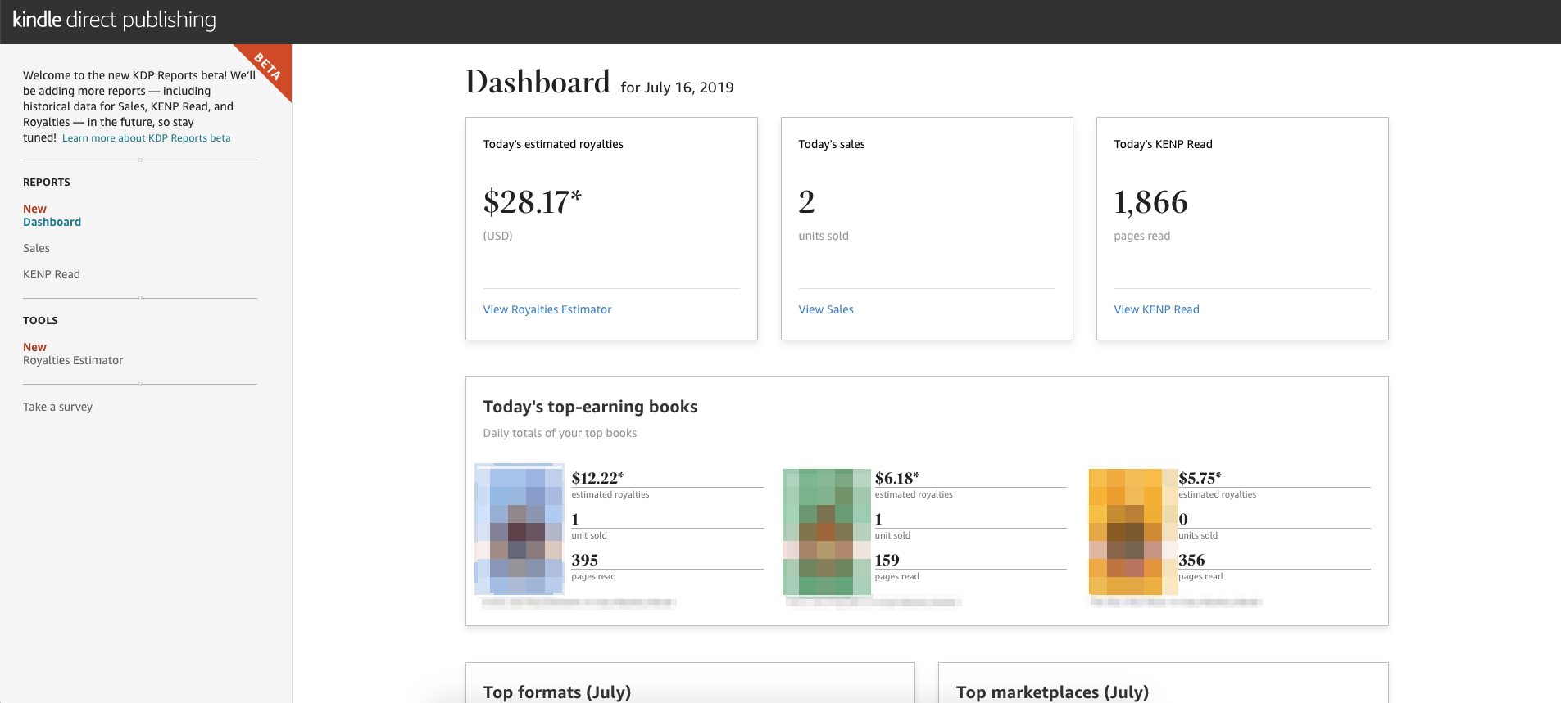Click the 395 pages read figure
The height and width of the screenshot is (703, 1561).
pos(585,560)
